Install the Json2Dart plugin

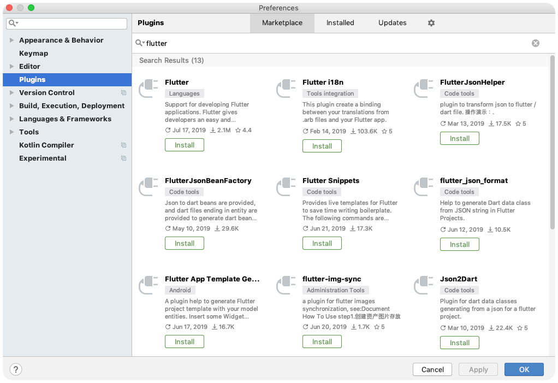pos(459,343)
